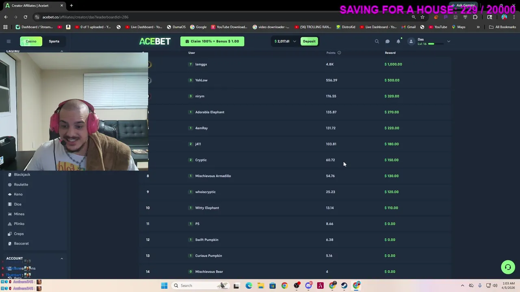Select the whoiscryptic row name

205,192
